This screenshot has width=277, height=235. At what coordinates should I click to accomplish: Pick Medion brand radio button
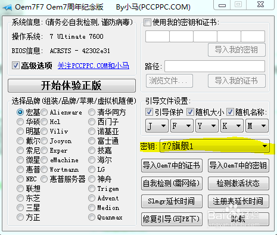pos(92,208)
